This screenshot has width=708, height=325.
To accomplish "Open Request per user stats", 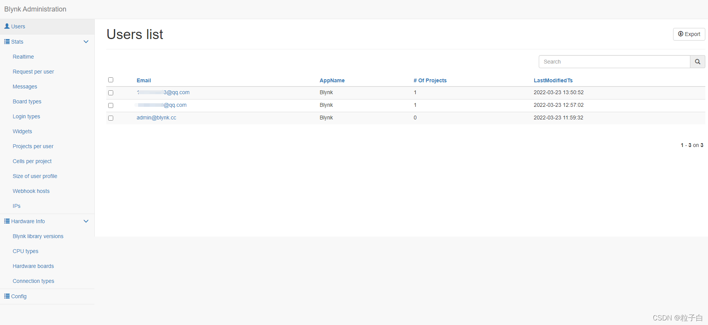I will tap(33, 72).
